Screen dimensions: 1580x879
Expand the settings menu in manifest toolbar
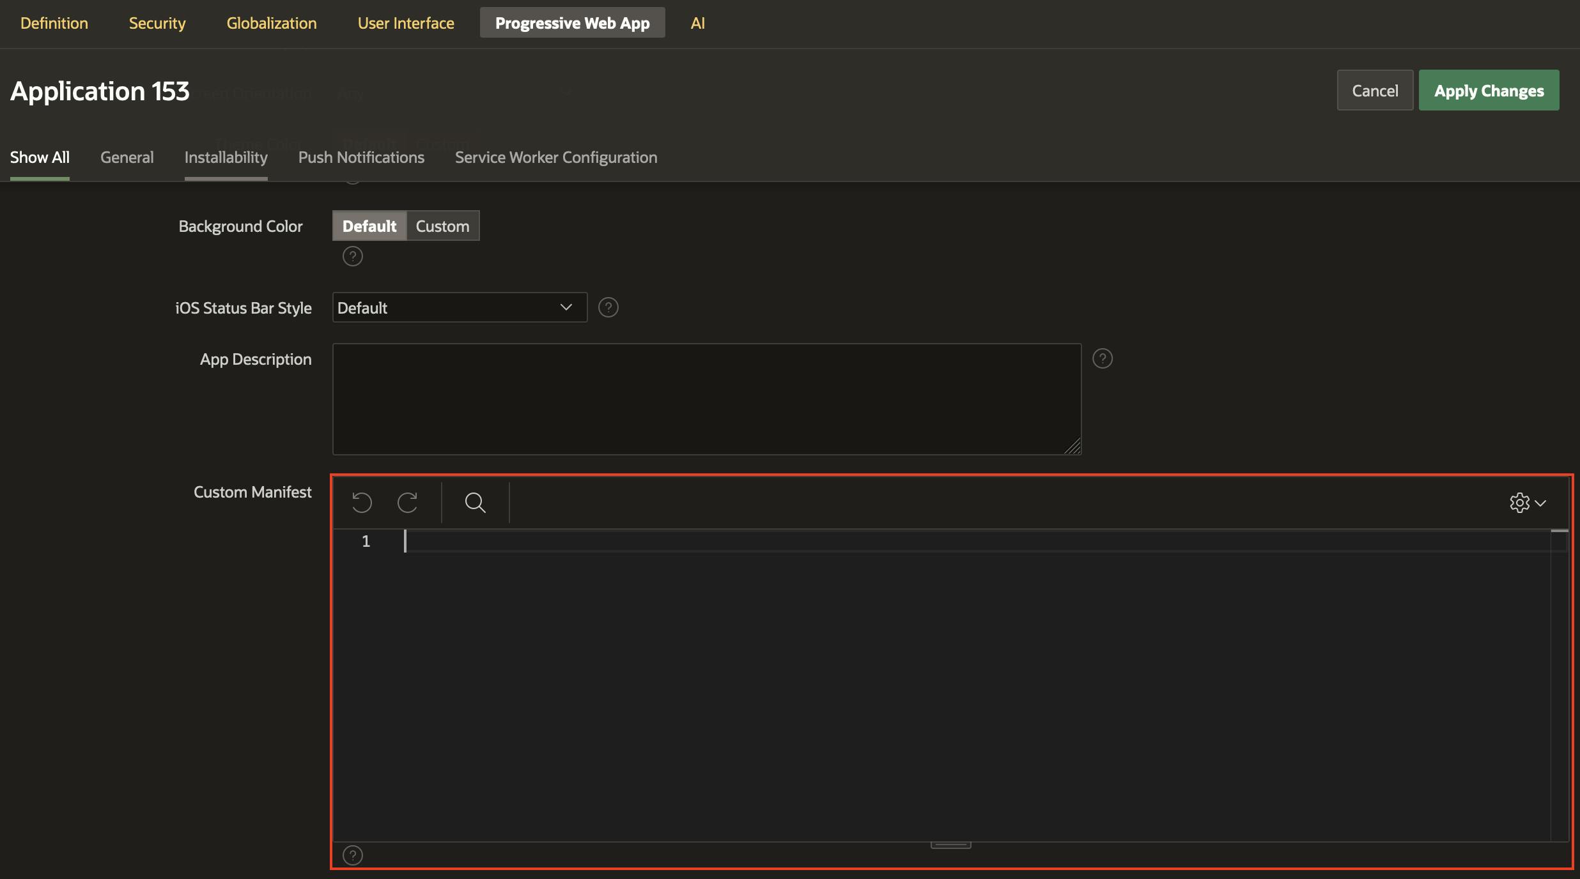1527,501
